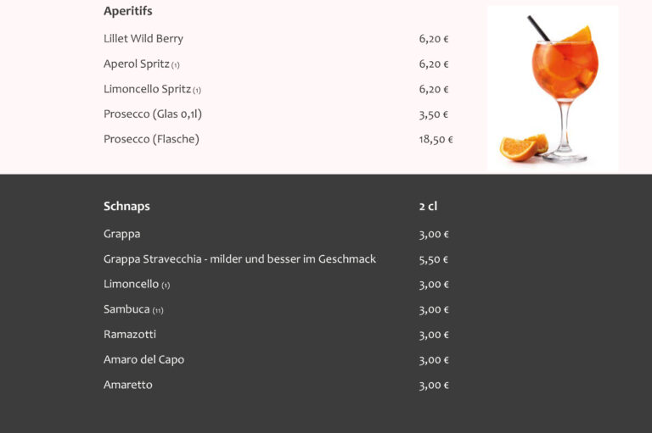
Task: Select Prosecco (Glas 0,1l) entry
Action: pos(153,114)
